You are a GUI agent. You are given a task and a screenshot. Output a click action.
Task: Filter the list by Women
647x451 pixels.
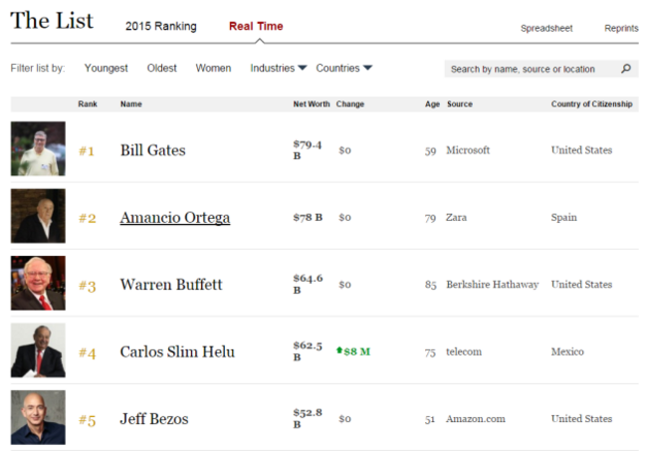[x=213, y=68]
